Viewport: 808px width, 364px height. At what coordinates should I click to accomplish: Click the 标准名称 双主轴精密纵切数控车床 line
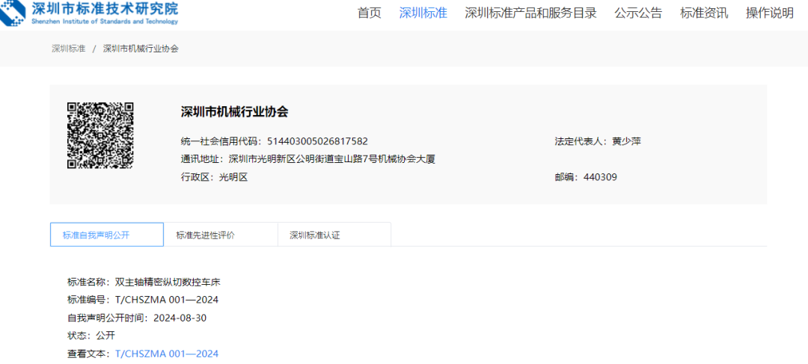coord(144,282)
